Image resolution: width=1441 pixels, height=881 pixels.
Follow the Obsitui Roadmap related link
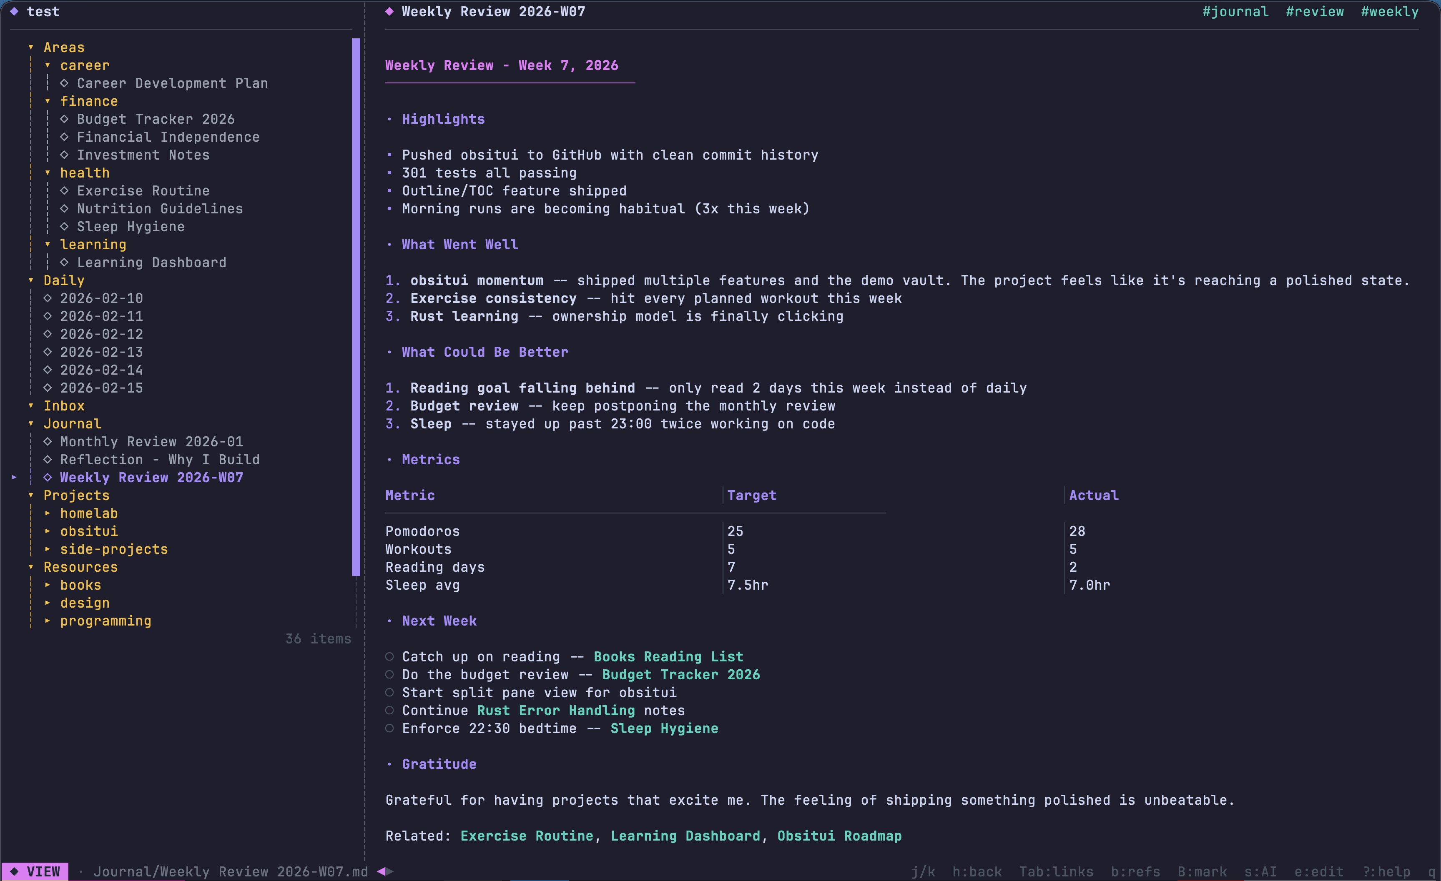point(838,836)
